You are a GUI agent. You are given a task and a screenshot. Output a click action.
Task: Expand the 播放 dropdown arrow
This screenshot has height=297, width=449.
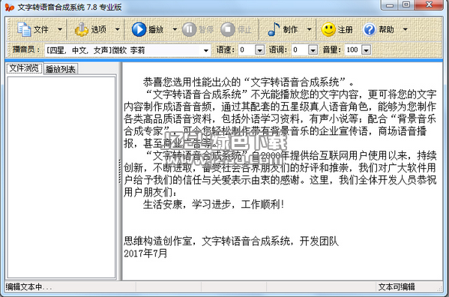point(175,29)
